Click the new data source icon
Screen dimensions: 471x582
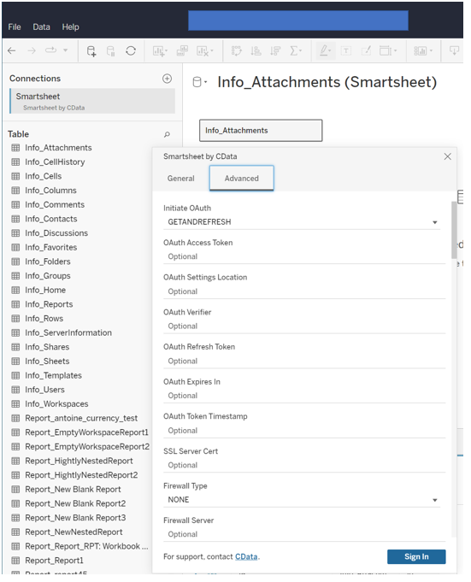pos(91,51)
